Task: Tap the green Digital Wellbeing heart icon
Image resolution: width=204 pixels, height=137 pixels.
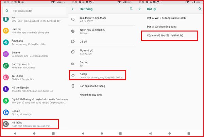Action: tap(6, 101)
